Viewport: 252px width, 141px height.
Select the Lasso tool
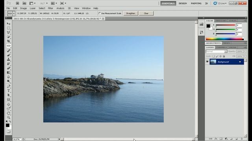coord(9,33)
